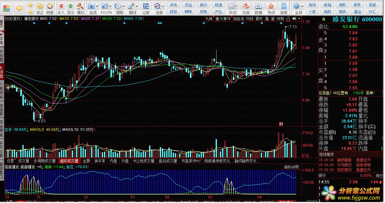Click the up arrow page button
The height and width of the screenshot is (203, 385).
(x=31, y=5)
